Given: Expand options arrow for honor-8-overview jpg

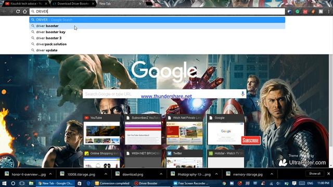Looking at the screenshot, I should 50,174.
